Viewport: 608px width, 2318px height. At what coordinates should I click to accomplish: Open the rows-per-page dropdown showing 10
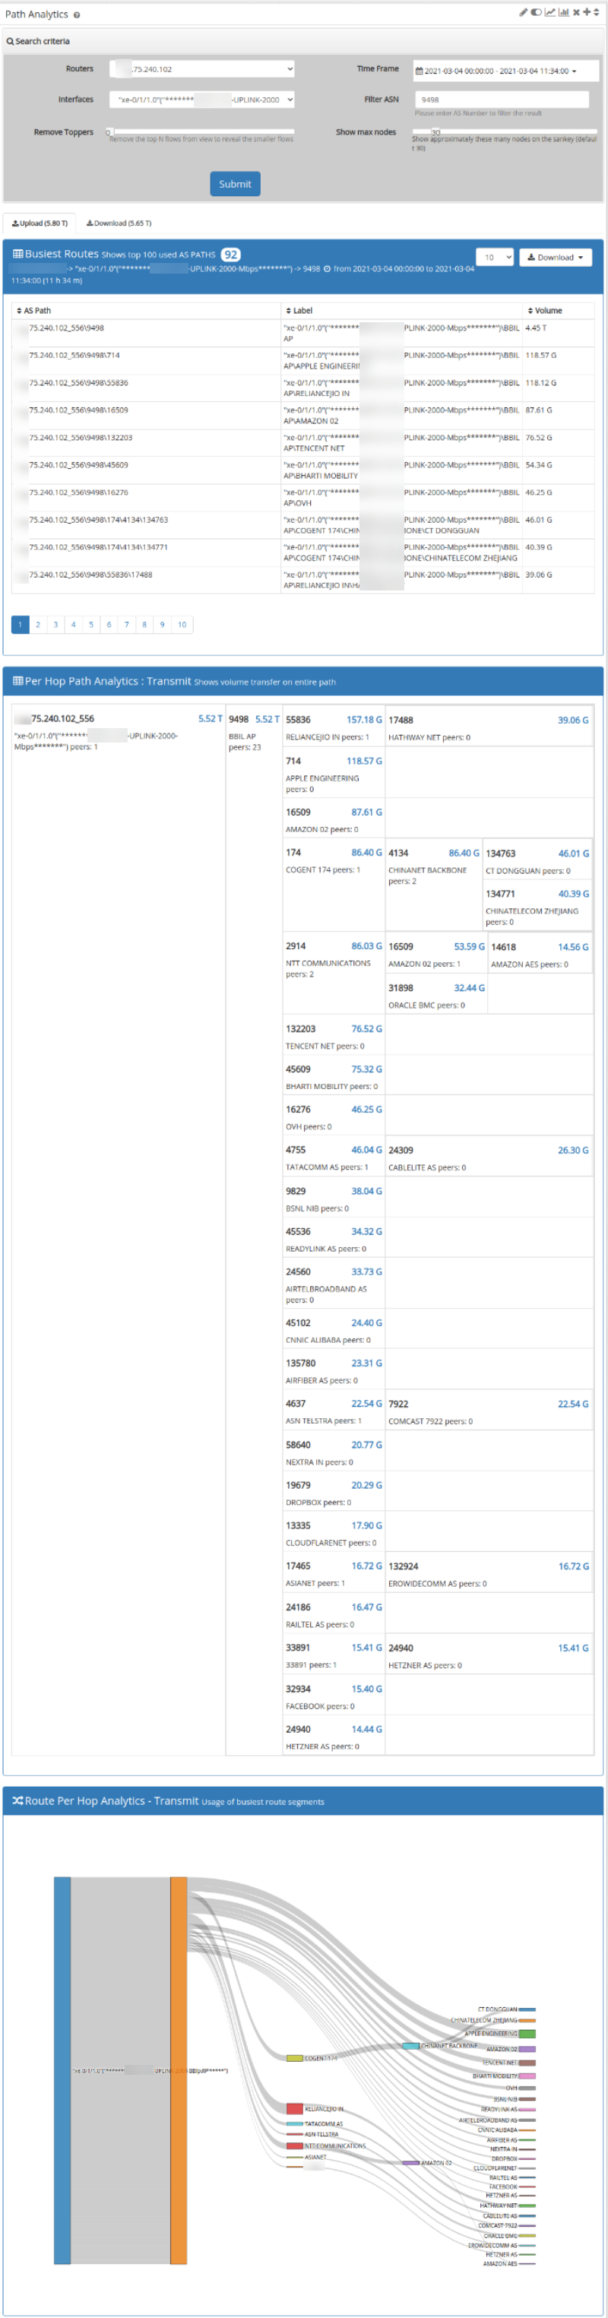(x=494, y=258)
